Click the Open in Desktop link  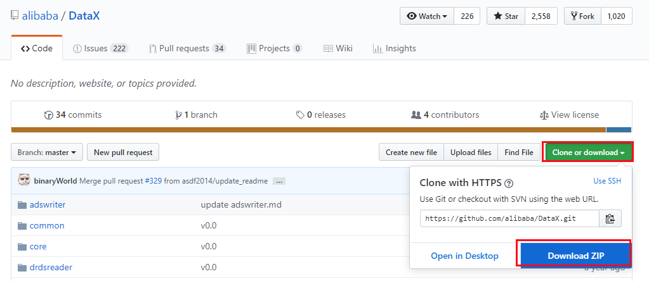pos(464,256)
